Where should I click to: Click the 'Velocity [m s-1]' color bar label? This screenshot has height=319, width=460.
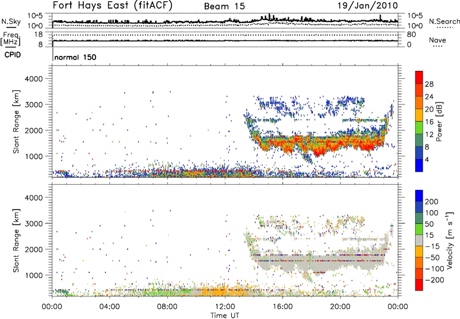point(450,241)
